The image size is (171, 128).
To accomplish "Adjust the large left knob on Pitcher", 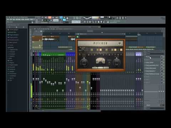I will coord(84,62).
